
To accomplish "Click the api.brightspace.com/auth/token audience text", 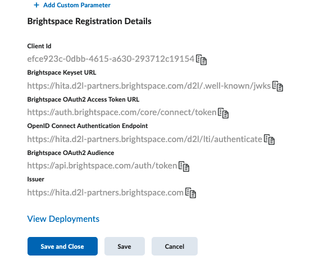I will pyautogui.click(x=102, y=166).
